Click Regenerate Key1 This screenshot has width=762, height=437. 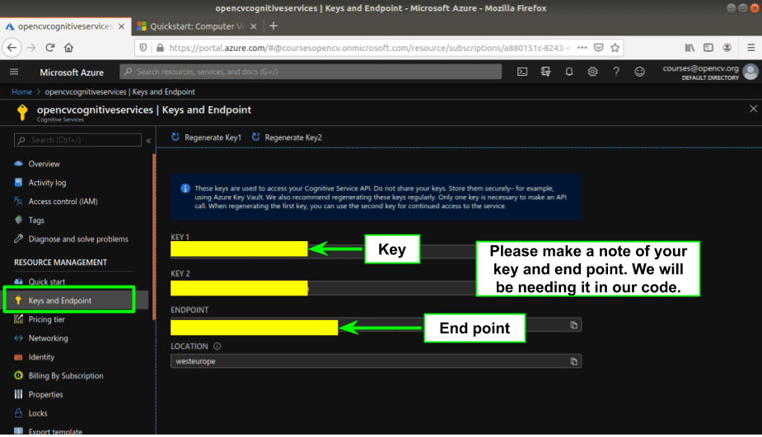coord(206,137)
